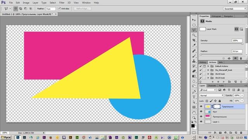The width and height of the screenshot is (248, 140).
Task: Select the Gradient tool
Action: pyautogui.click(x=194, y=76)
